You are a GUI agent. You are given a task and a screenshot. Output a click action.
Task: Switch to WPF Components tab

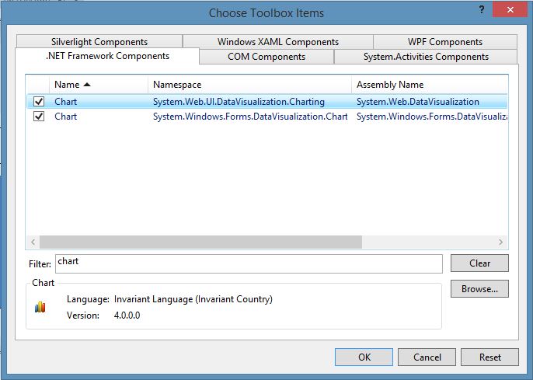445,41
